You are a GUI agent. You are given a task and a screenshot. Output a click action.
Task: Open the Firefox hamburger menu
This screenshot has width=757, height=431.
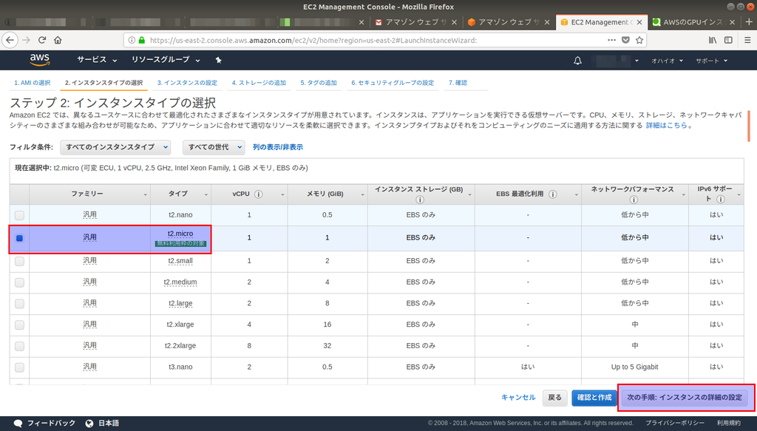[747, 40]
